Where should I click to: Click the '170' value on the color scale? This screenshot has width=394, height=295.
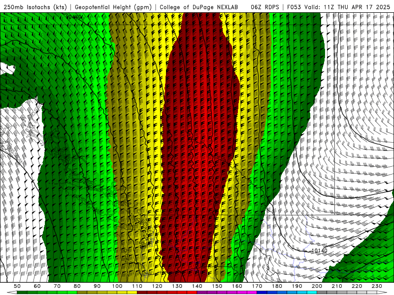click(257, 286)
